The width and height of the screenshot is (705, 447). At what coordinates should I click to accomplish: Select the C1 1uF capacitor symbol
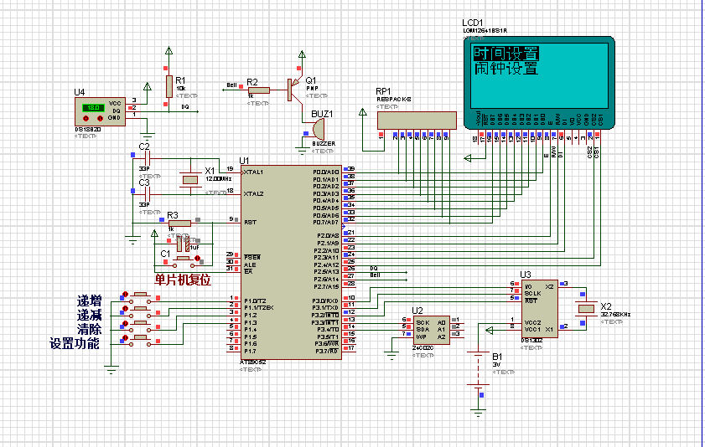point(184,244)
